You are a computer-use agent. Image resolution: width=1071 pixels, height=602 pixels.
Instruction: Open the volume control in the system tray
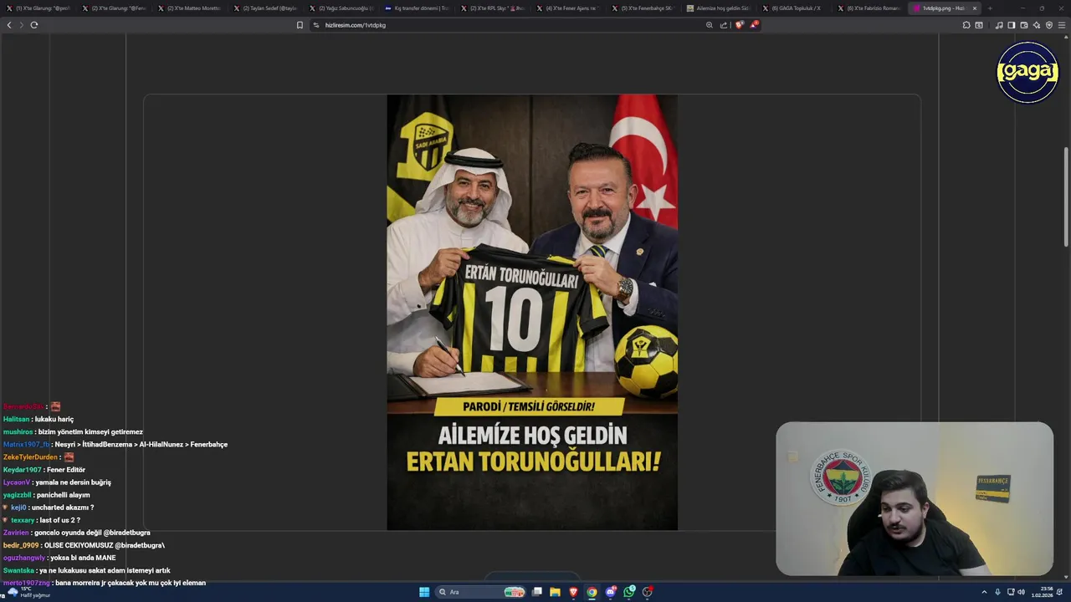[1021, 592]
